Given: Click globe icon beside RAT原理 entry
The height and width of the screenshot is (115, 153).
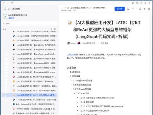Looking at the screenshot, I should pyautogui.click(x=14, y=100).
